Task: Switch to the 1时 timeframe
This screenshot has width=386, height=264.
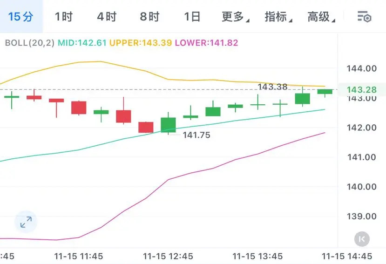Action: (x=63, y=17)
